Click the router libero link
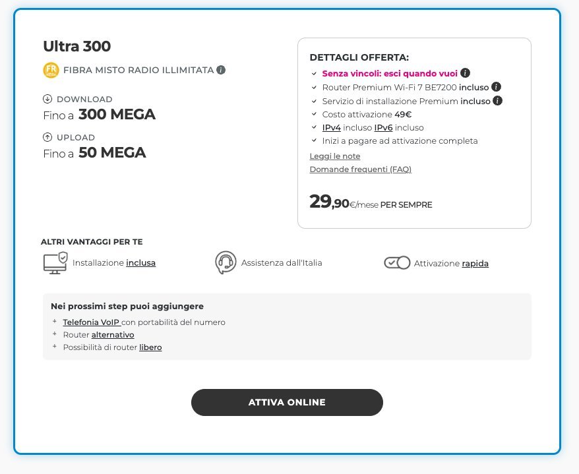Image resolution: width=579 pixels, height=474 pixels. pos(150,347)
